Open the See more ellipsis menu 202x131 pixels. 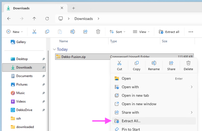(x=191, y=32)
